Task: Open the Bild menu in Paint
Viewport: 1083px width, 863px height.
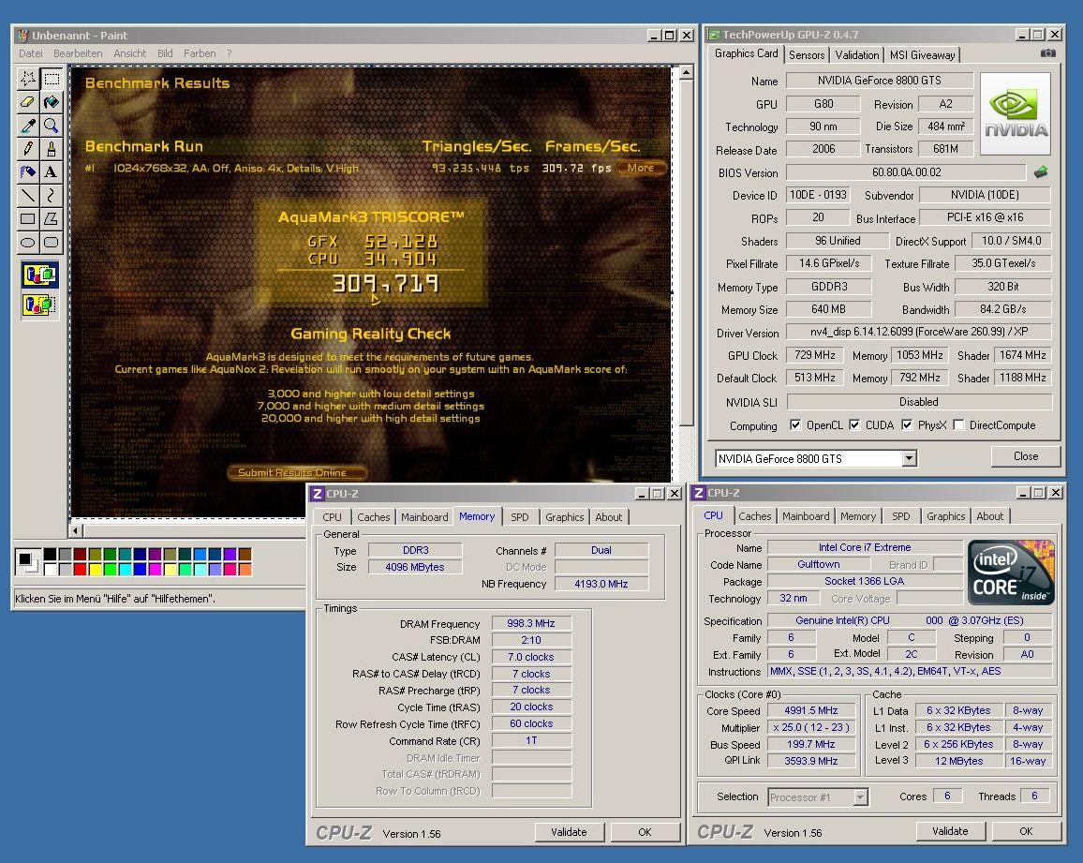Action: click(165, 53)
